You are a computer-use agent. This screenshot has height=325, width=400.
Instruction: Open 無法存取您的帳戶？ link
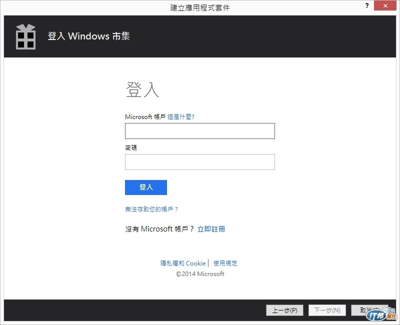(151, 209)
